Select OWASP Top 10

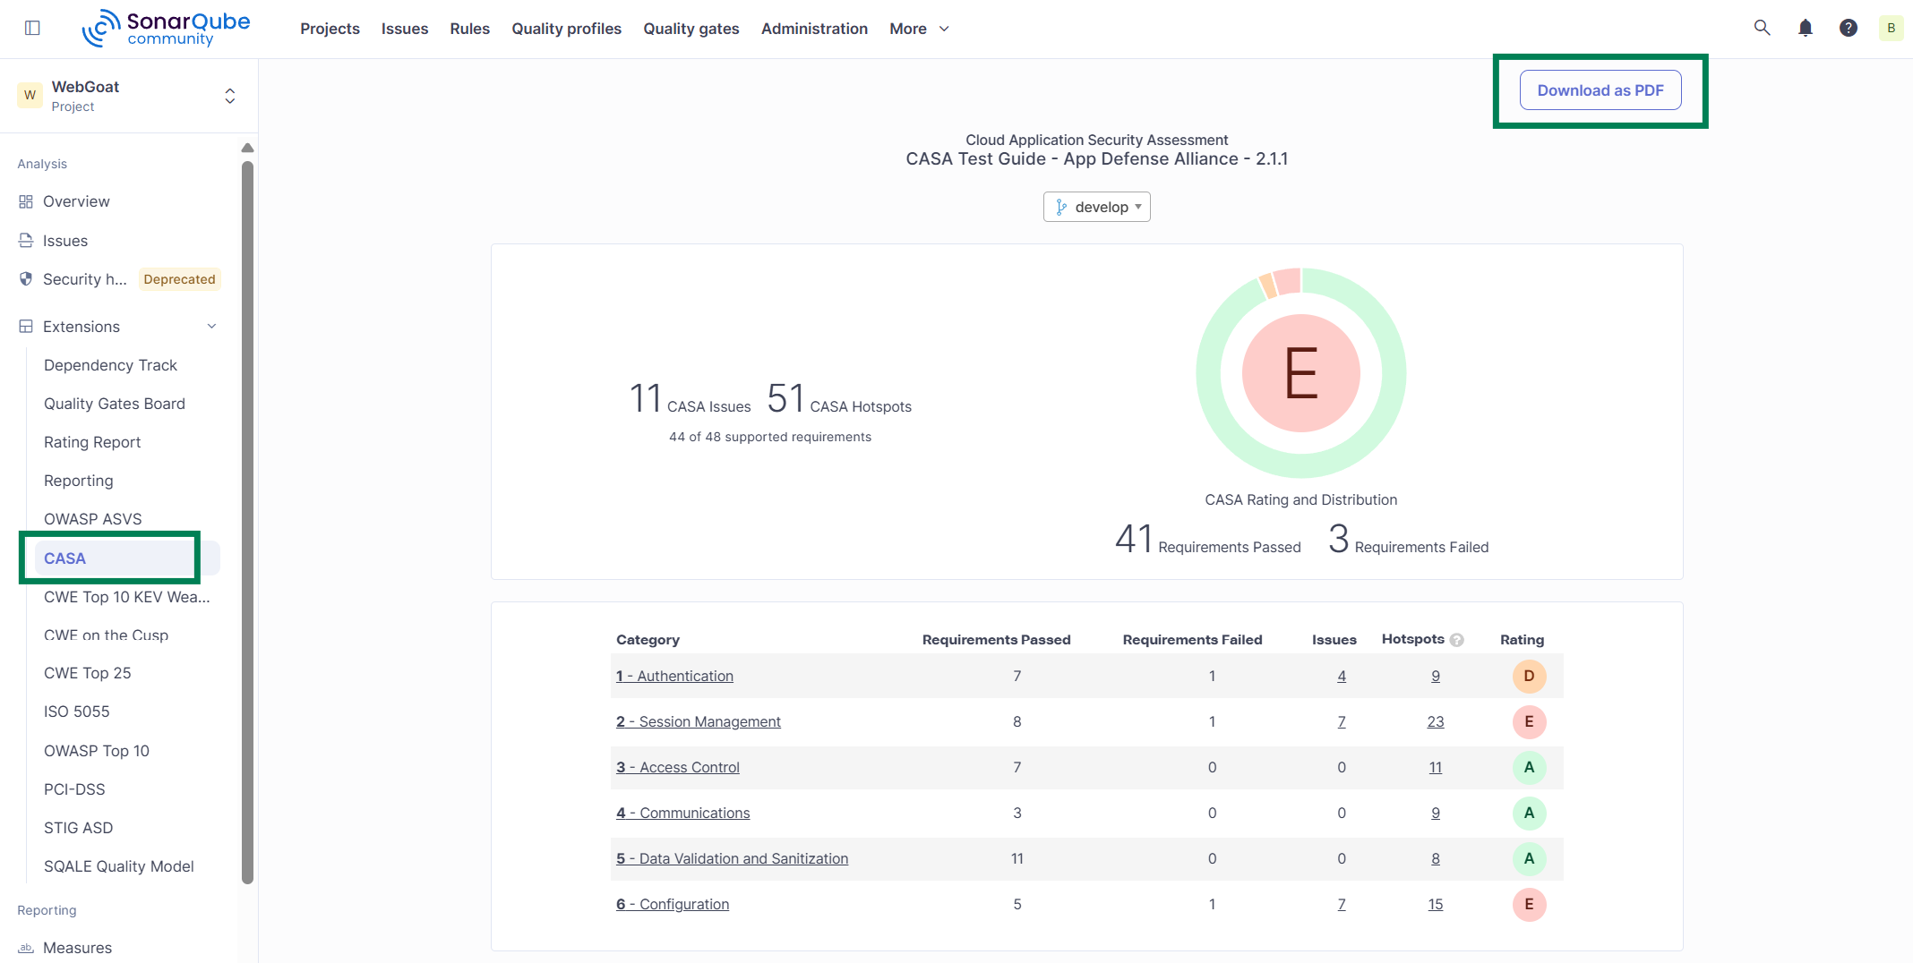[x=97, y=751]
